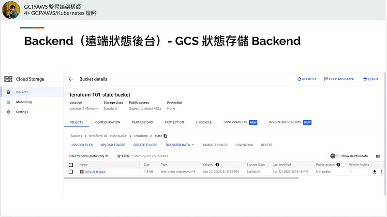This screenshot has height=217, width=387.
Task: Click Manage Holds
Action: coord(215,145)
